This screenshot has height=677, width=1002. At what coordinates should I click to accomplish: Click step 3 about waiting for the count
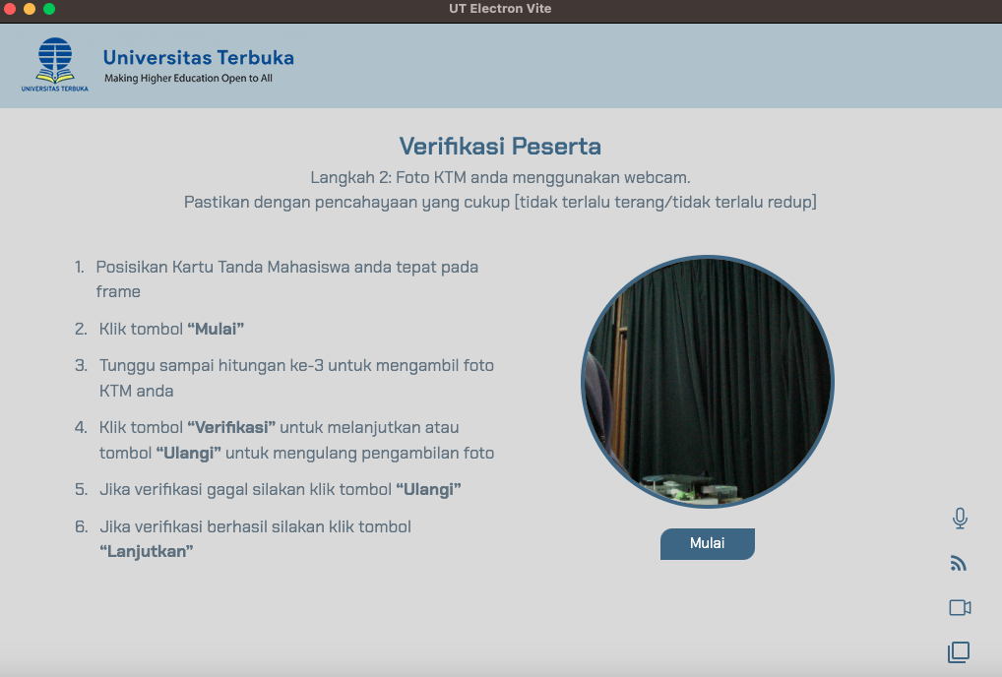click(295, 366)
